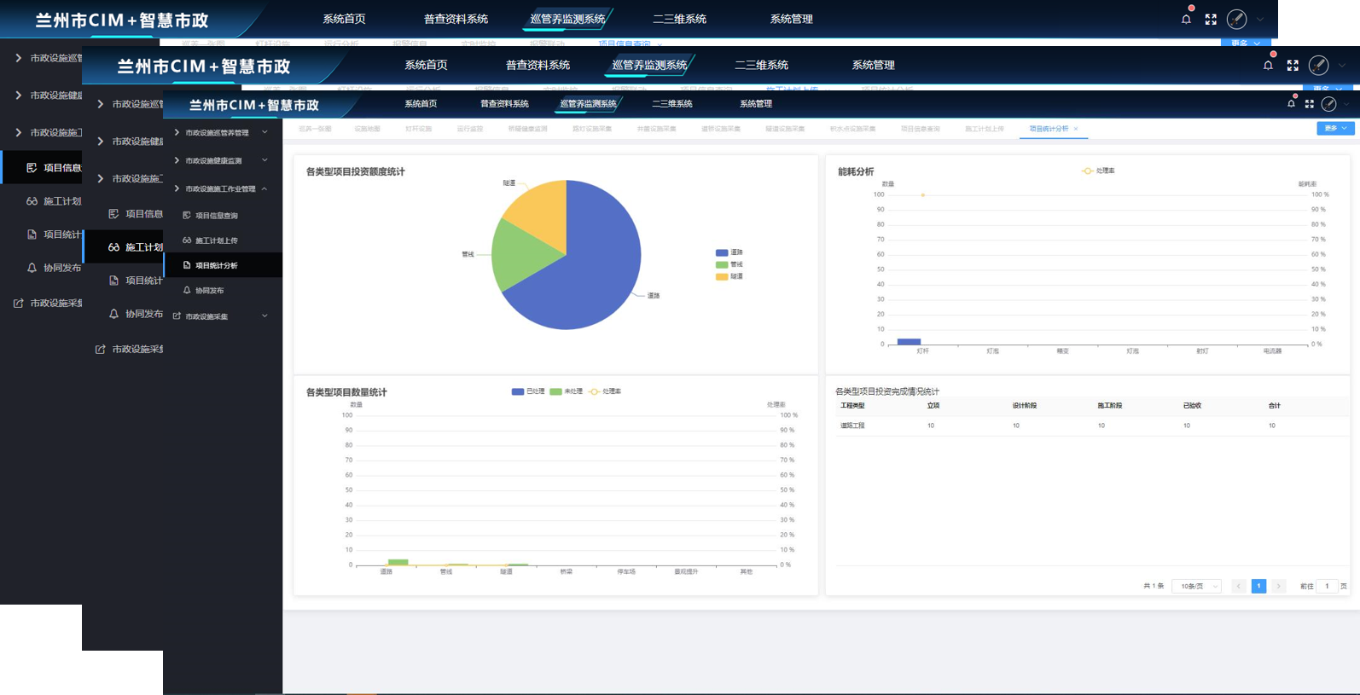Switch to the 积水点设施采集 tab

click(x=852, y=129)
